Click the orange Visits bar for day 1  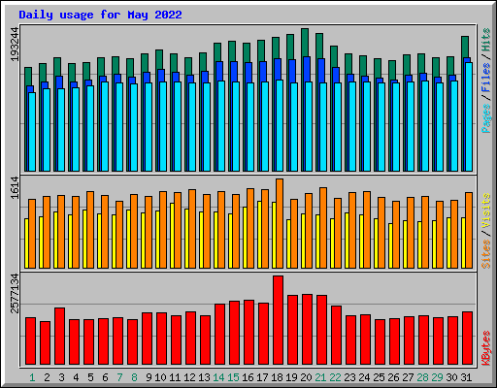(32, 234)
